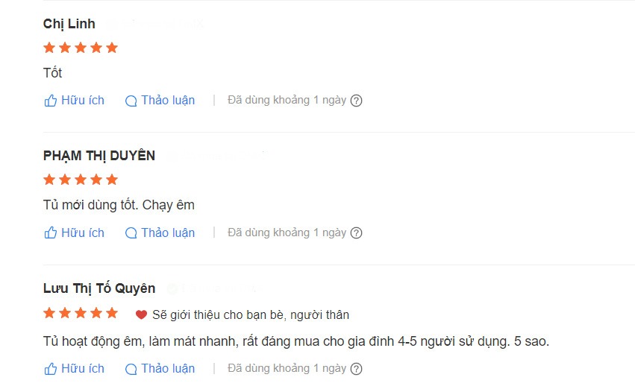Click Chị Linh's five-star rating
The image size is (635, 389).
(x=81, y=48)
